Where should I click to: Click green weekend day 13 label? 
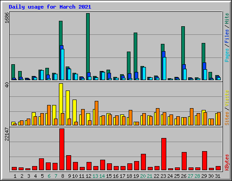coord(95,176)
